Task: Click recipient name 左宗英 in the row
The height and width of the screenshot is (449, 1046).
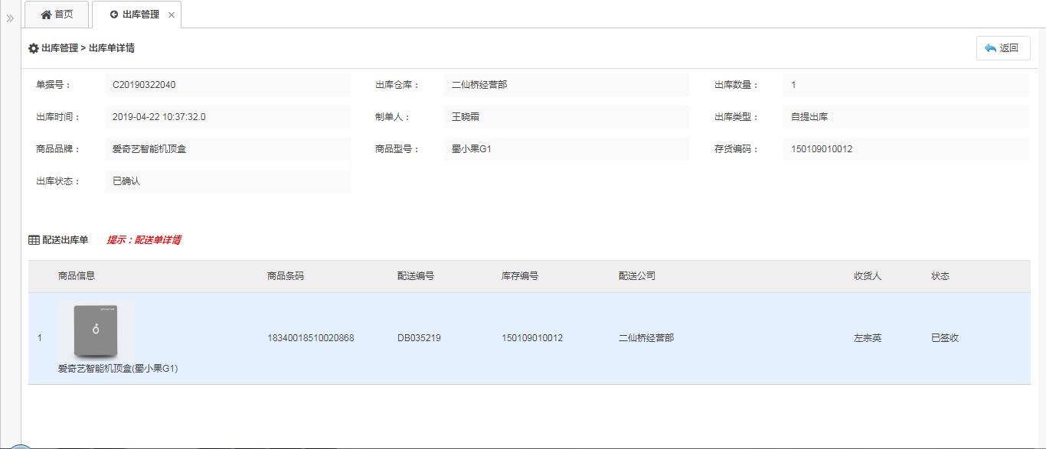Action: click(868, 338)
